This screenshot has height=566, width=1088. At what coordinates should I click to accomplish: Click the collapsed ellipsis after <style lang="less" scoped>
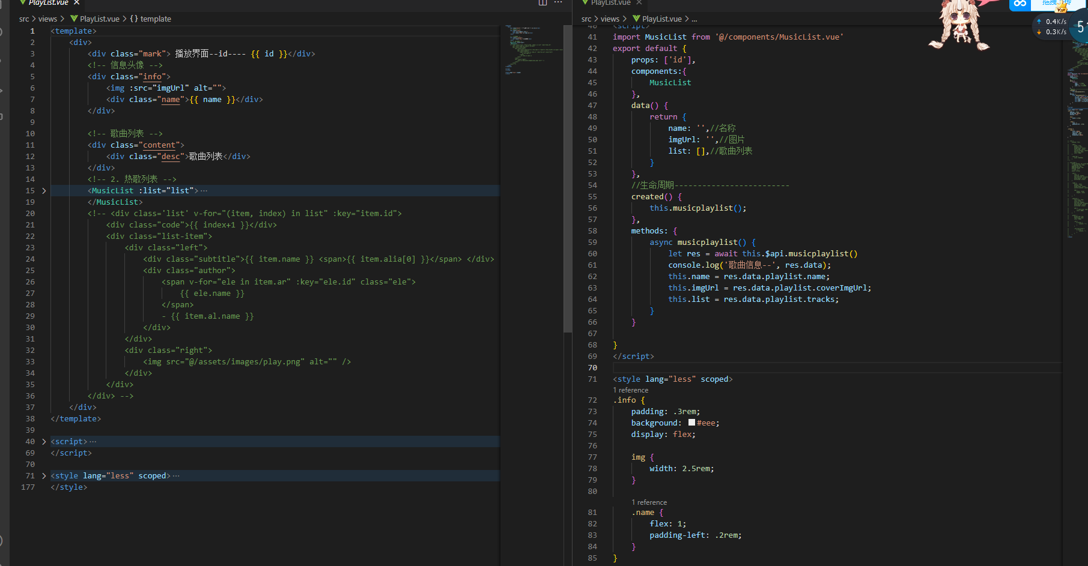point(176,476)
